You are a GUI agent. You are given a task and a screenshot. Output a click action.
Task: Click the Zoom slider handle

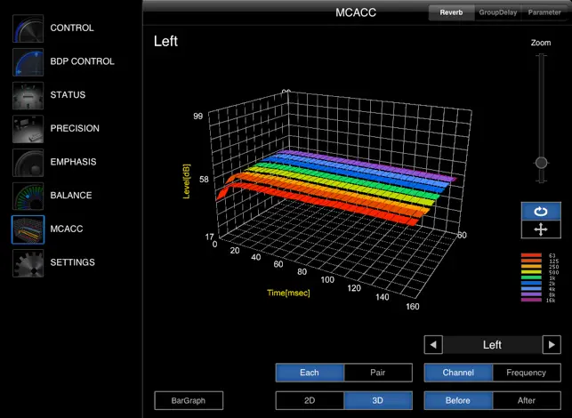pyautogui.click(x=541, y=163)
